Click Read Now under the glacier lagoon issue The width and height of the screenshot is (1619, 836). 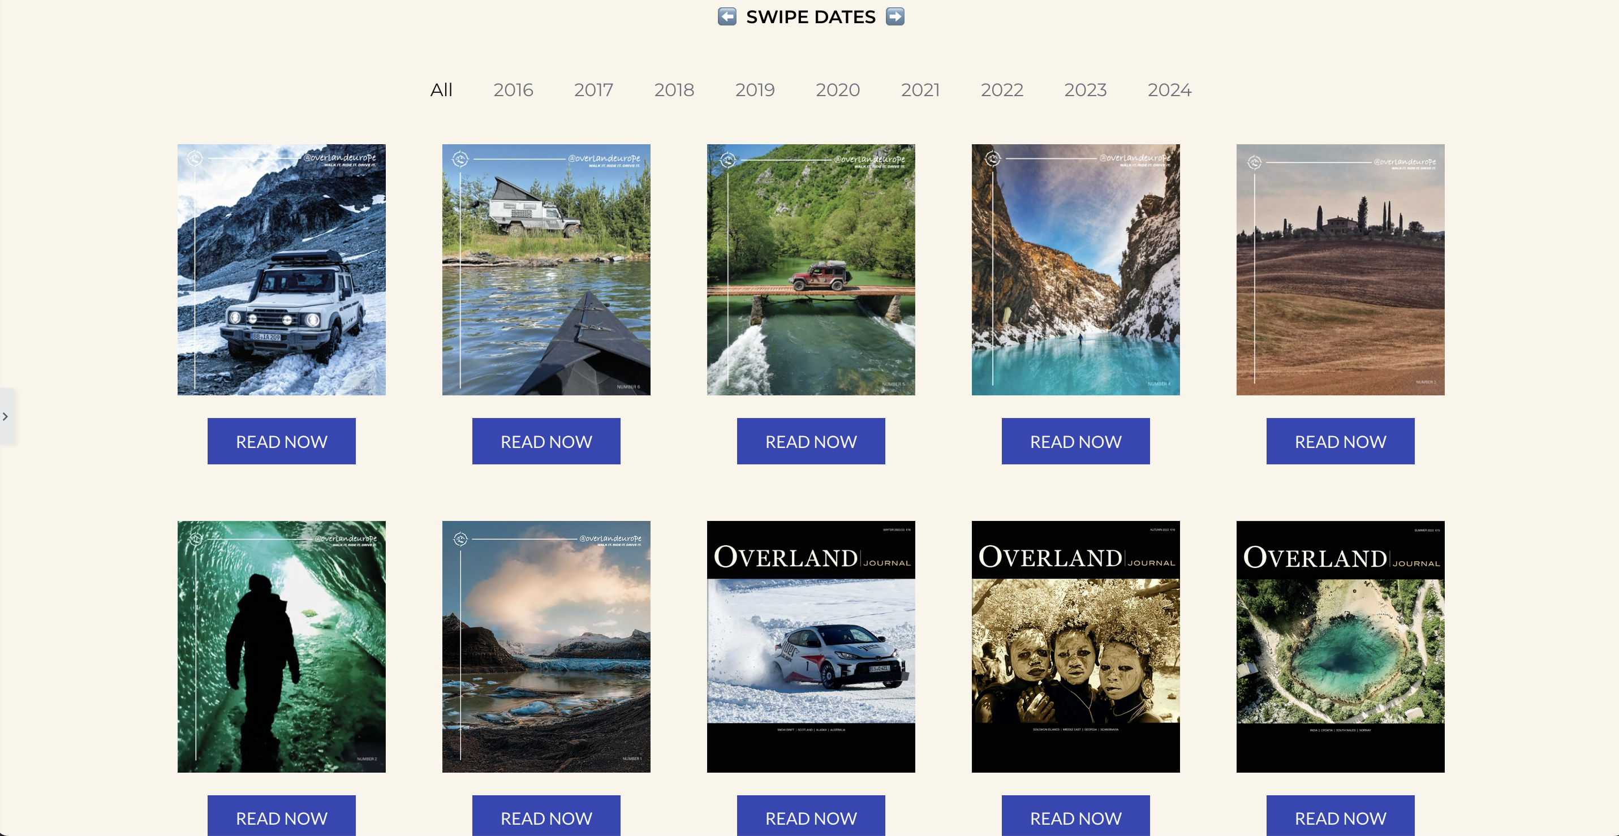tap(546, 816)
